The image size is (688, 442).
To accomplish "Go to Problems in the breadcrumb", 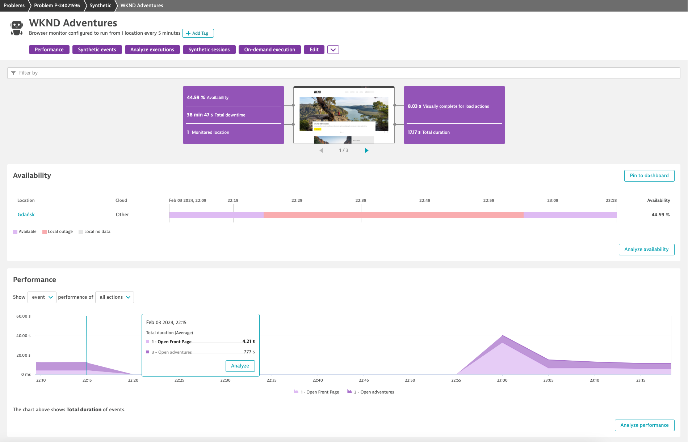I will [14, 5].
